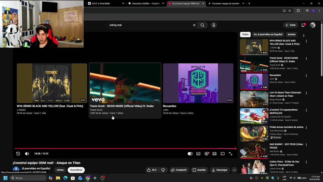Screen dimensions: 323x182
Task: Open the WYA REMIX endscreen thumbnail
Action: click(52, 83)
